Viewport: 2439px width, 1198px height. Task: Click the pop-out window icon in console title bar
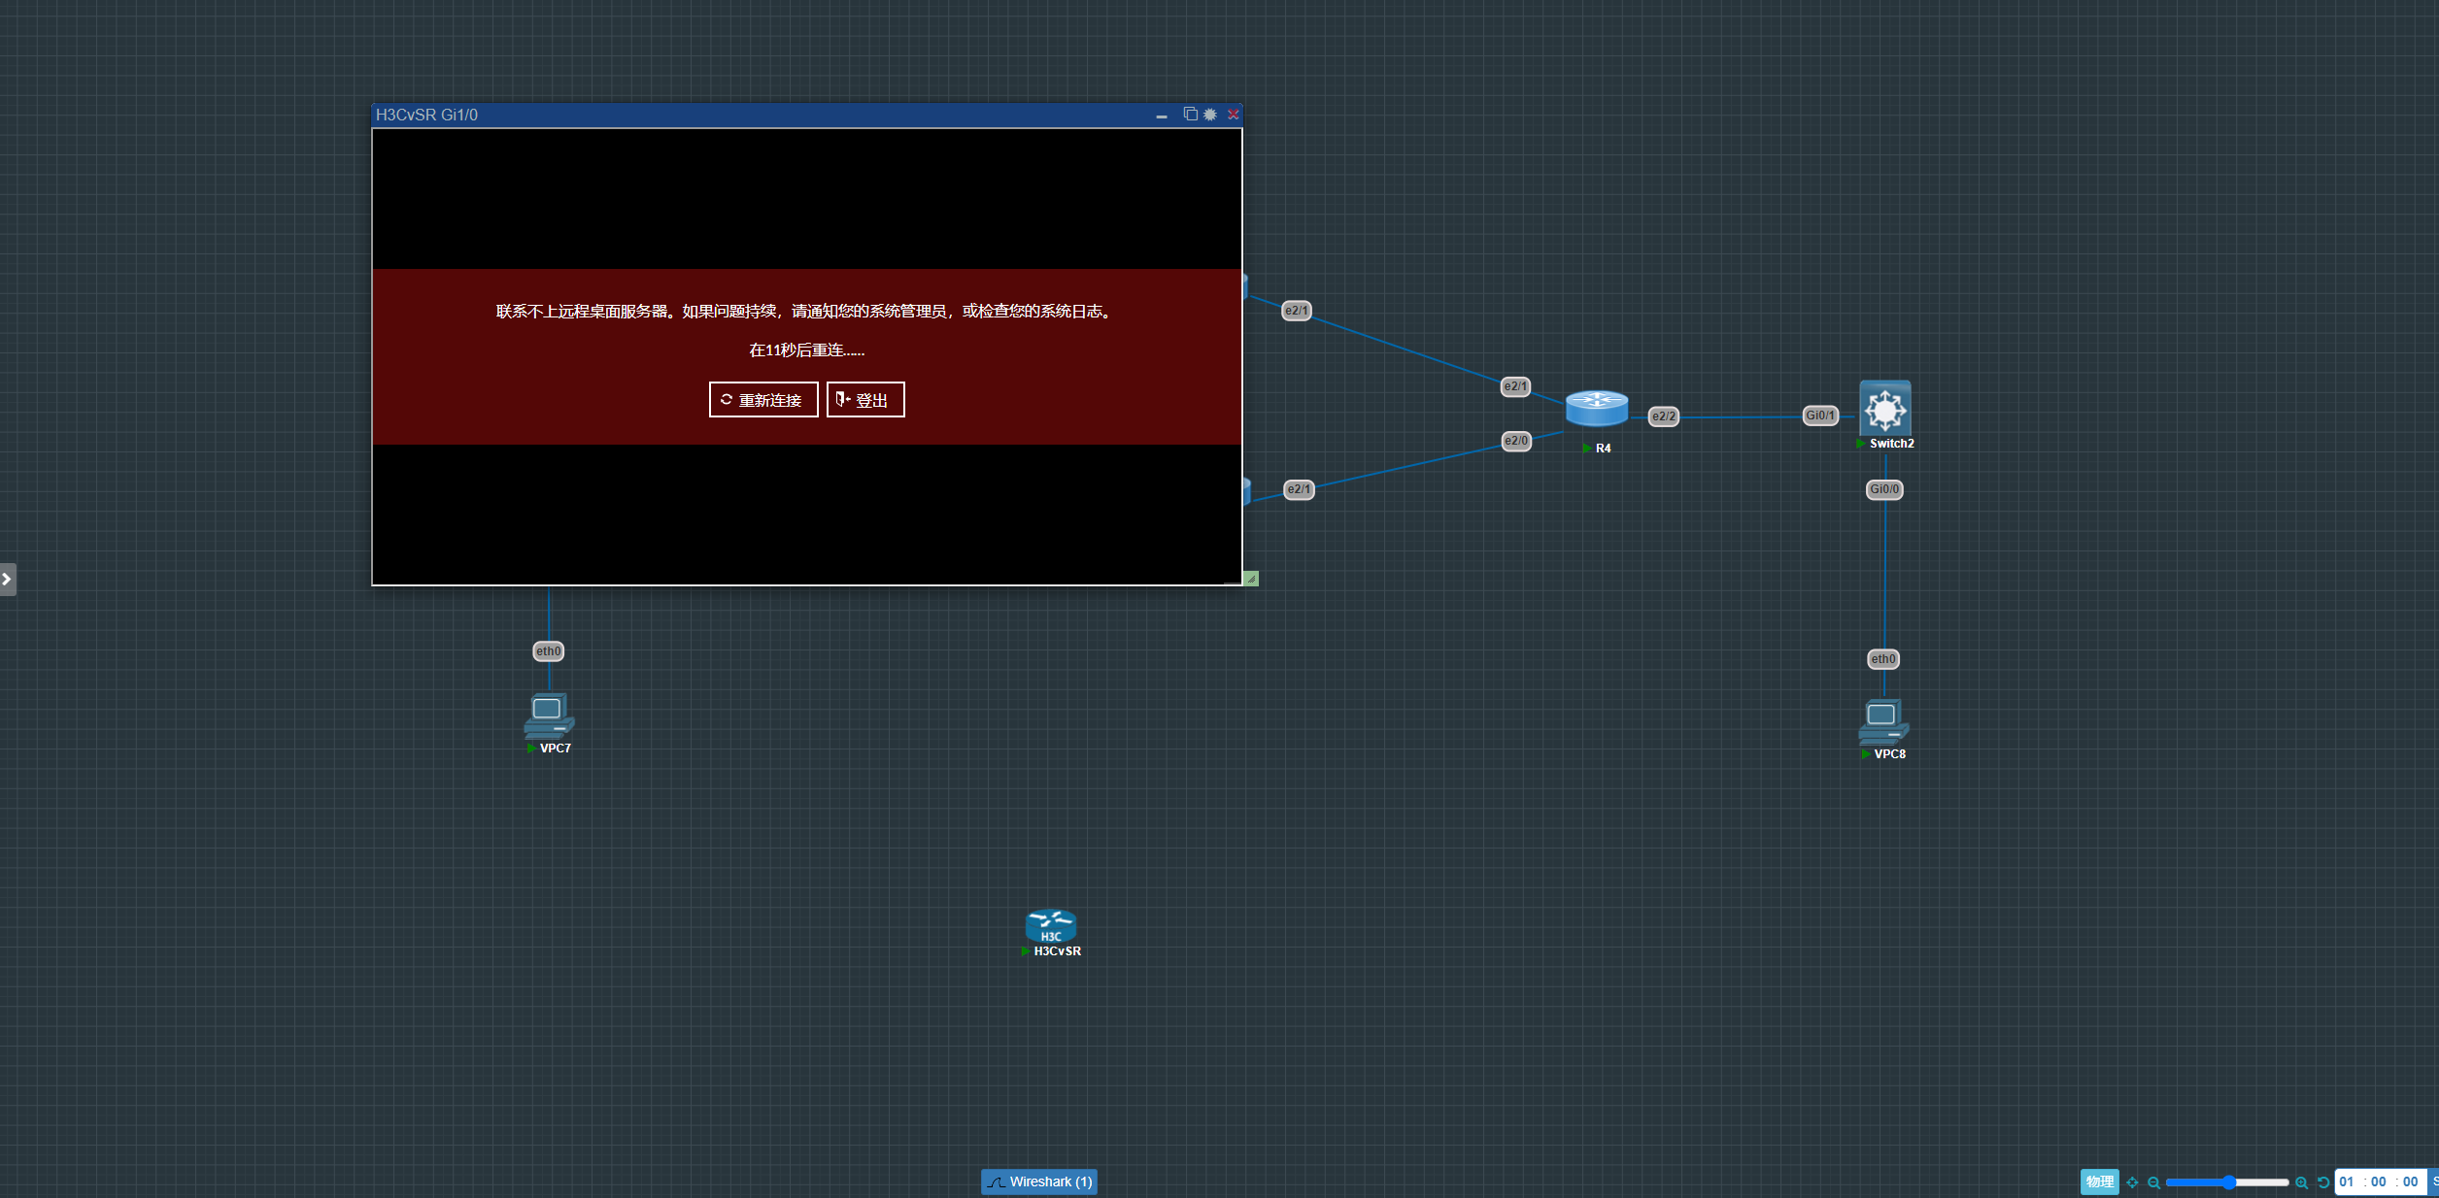[x=1190, y=115]
